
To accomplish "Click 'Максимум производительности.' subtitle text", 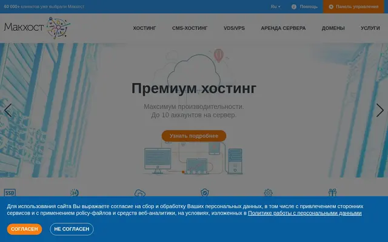I will click(194, 106).
